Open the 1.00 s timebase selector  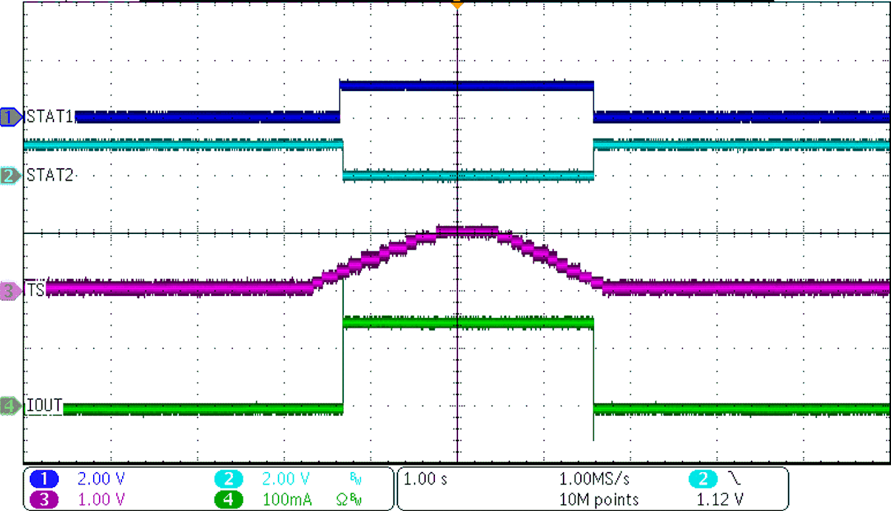pyautogui.click(x=426, y=479)
